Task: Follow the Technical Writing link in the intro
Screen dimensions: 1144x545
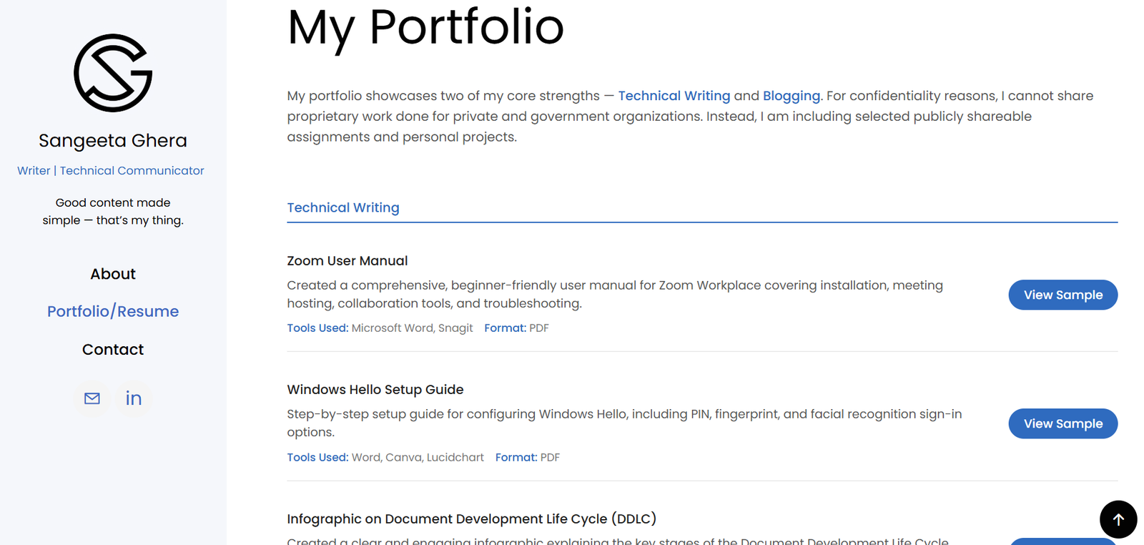Action: [674, 96]
